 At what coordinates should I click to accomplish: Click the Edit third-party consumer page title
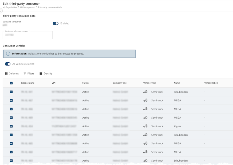pos(21,4)
